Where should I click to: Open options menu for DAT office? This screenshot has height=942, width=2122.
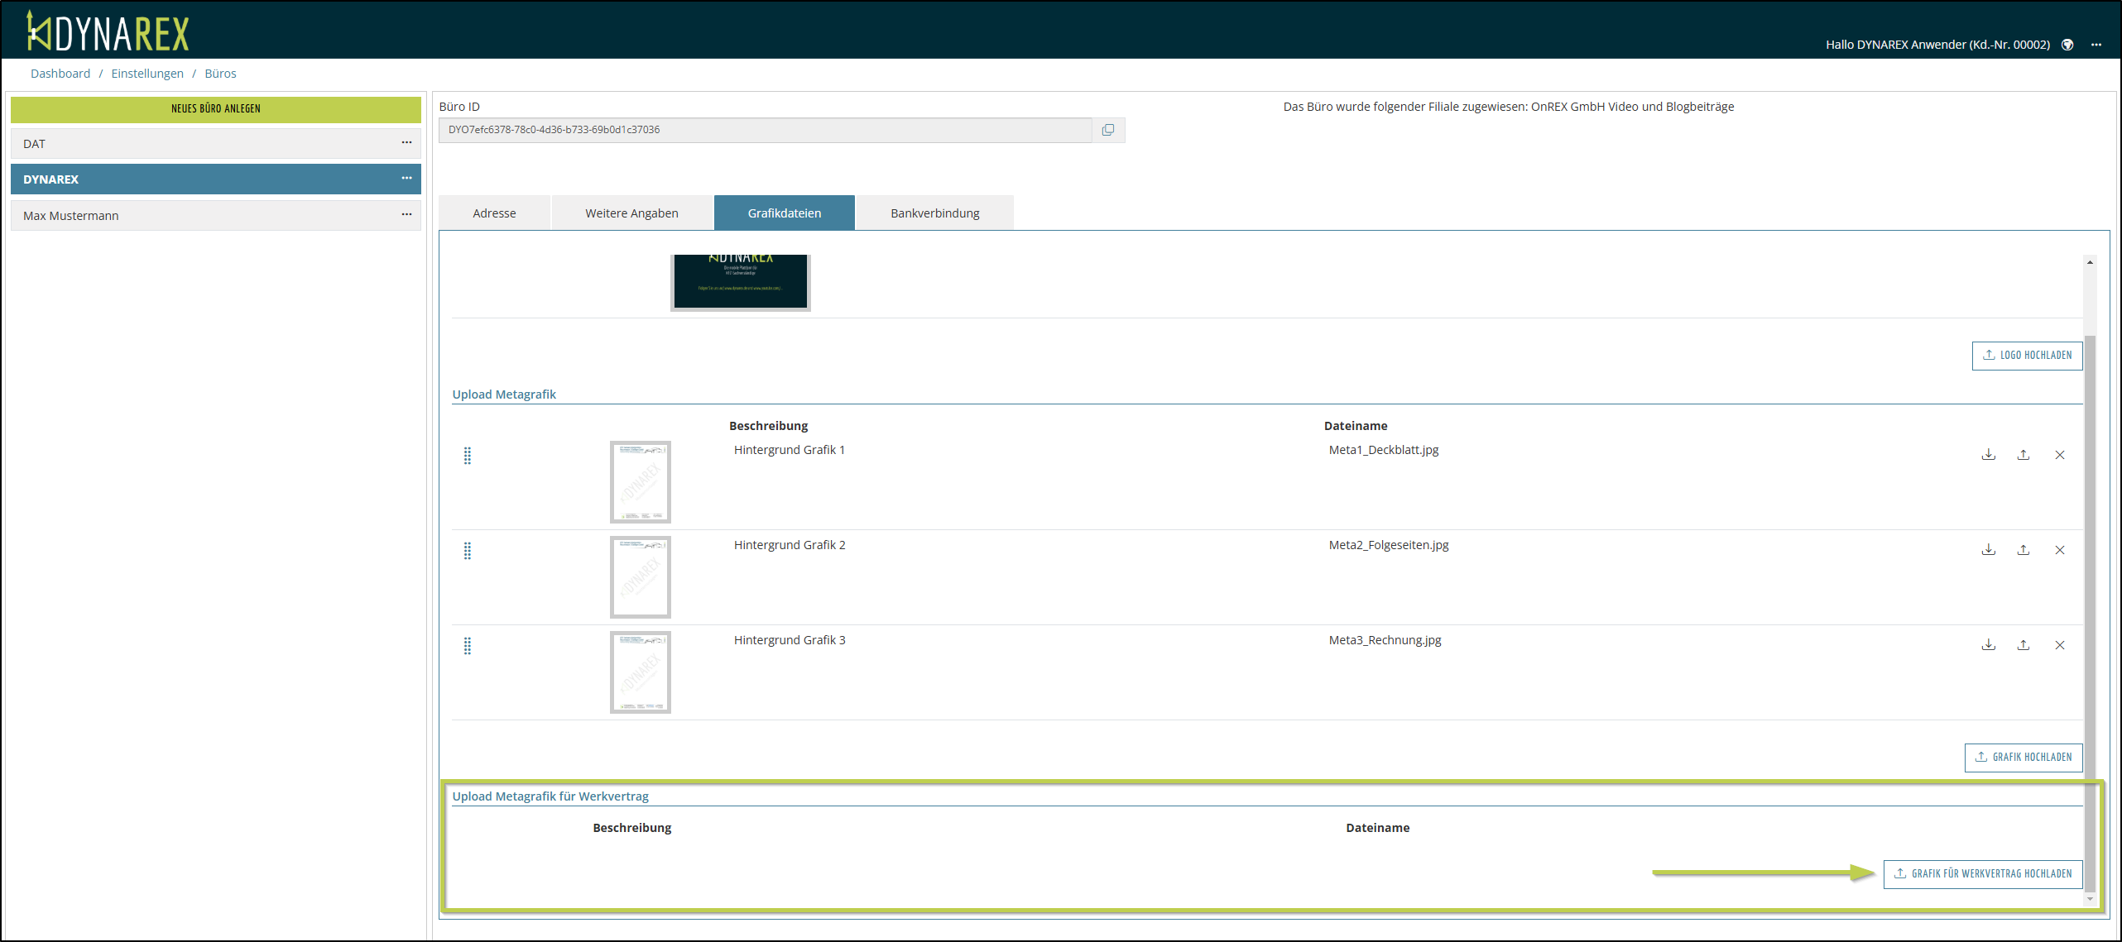(x=406, y=143)
